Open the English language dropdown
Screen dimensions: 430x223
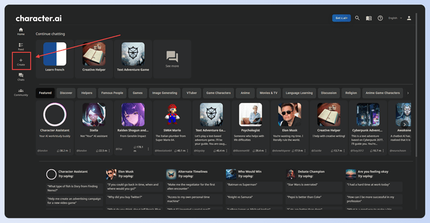[395, 18]
